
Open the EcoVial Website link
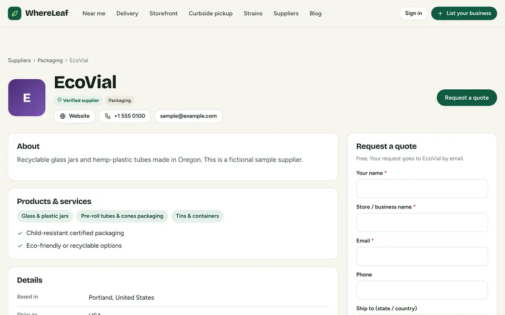coord(74,116)
